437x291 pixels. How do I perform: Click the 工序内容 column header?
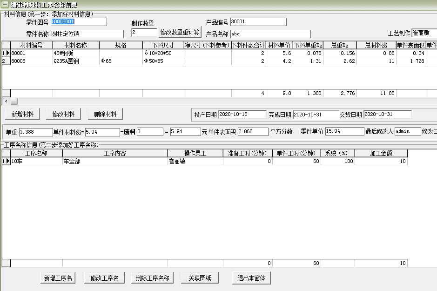pos(115,153)
